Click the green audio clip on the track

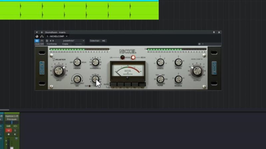point(79,11)
